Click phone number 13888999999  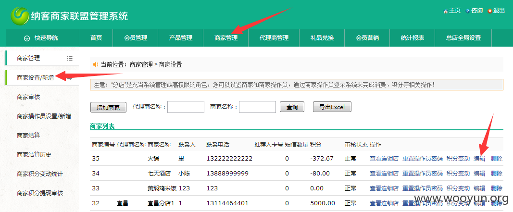(x=227, y=174)
